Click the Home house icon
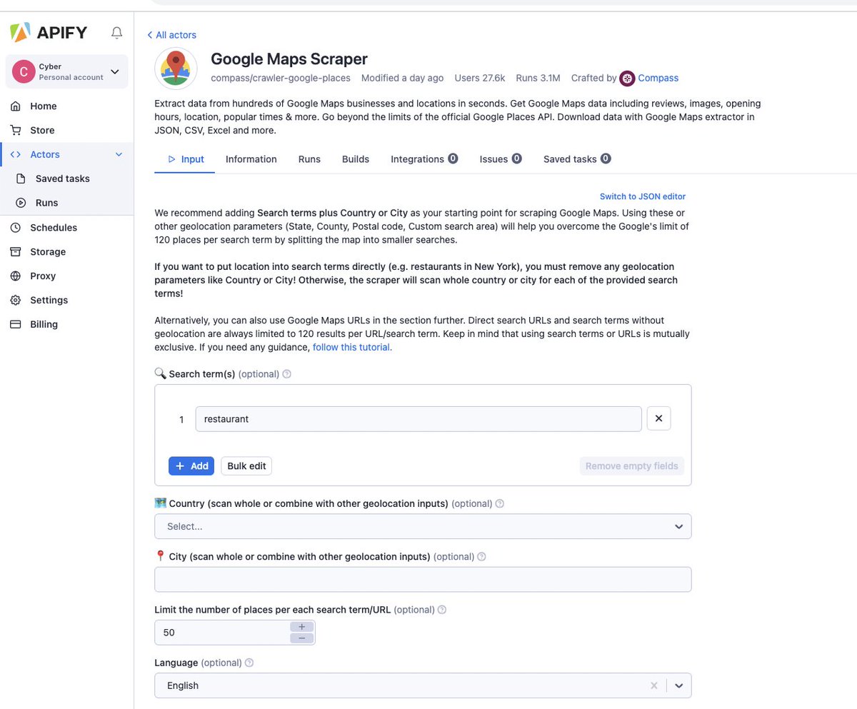The height and width of the screenshot is (709, 857). pos(16,106)
